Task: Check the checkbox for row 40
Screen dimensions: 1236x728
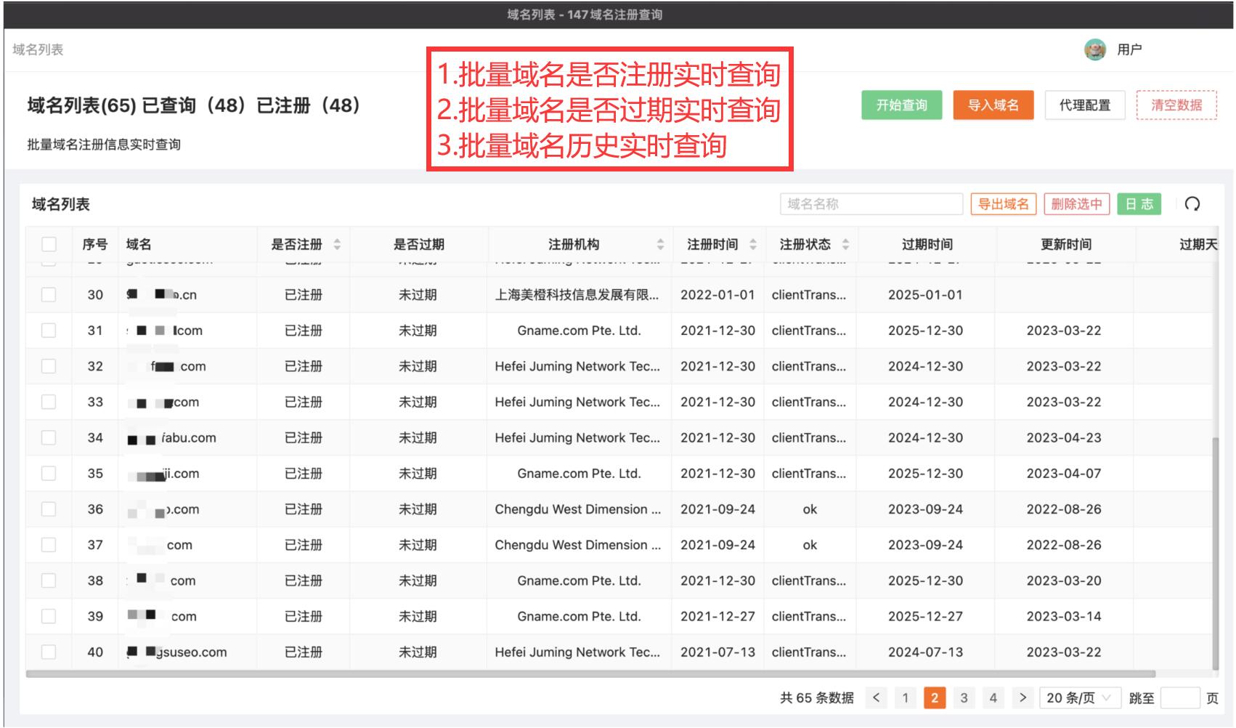Action: click(x=49, y=652)
